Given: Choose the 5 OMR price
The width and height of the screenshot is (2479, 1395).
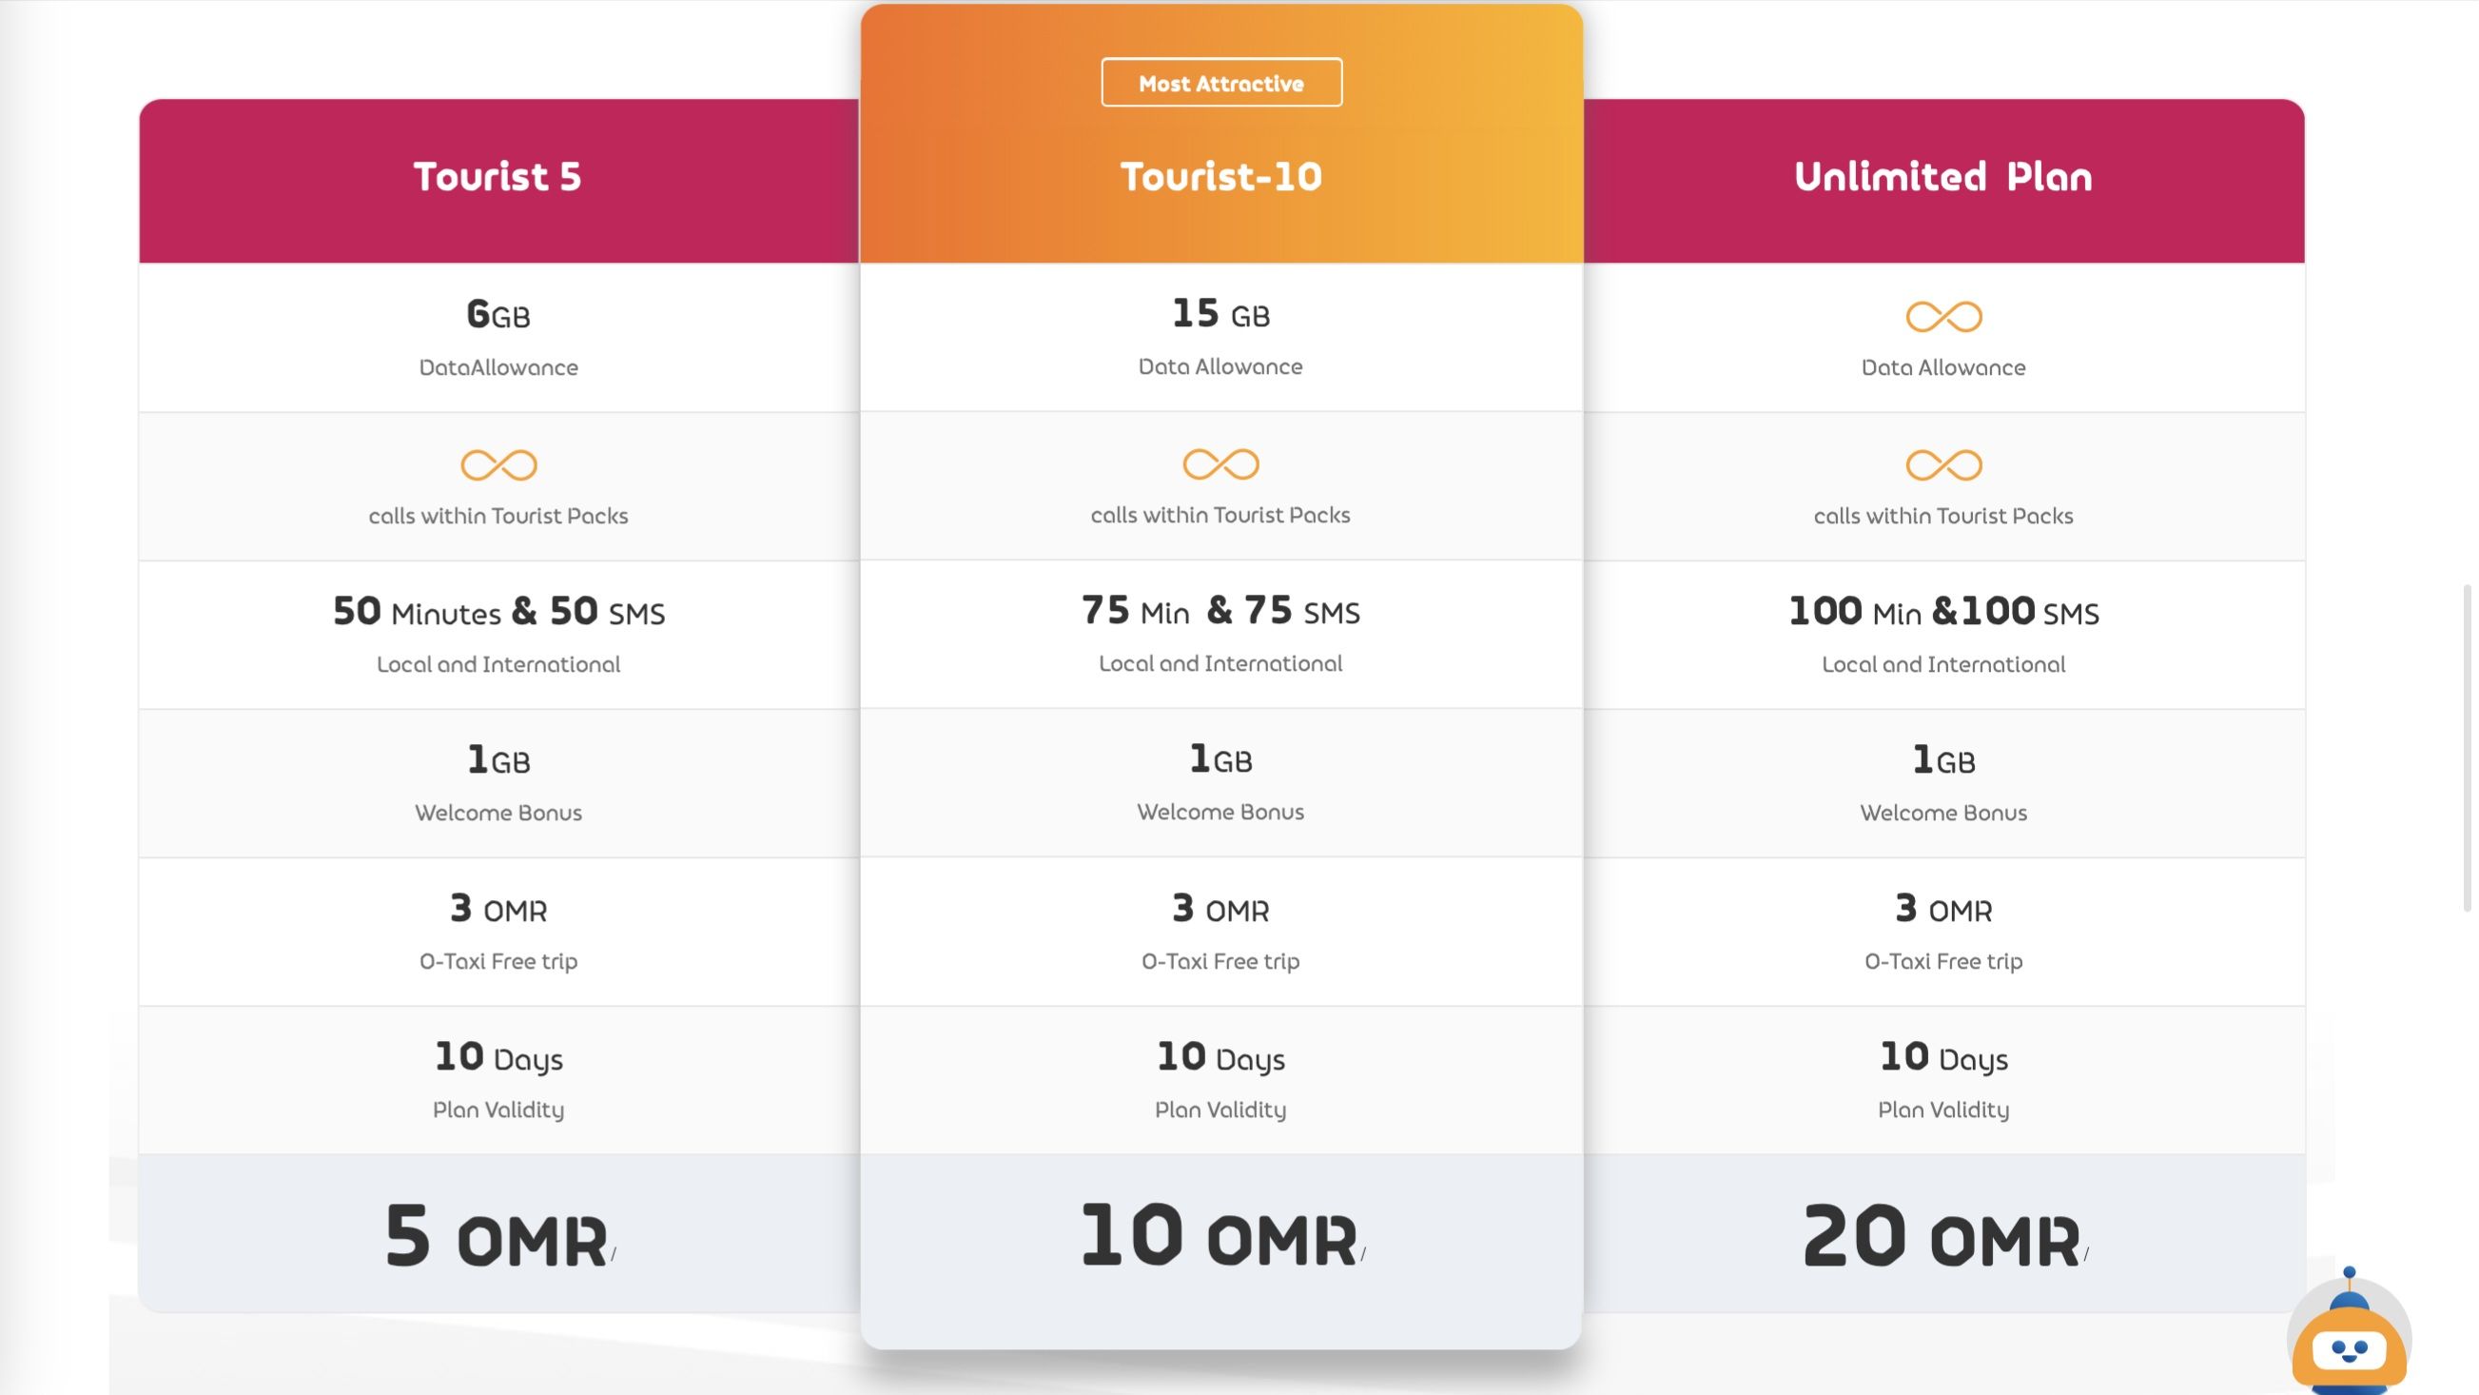Looking at the screenshot, I should [498, 1235].
